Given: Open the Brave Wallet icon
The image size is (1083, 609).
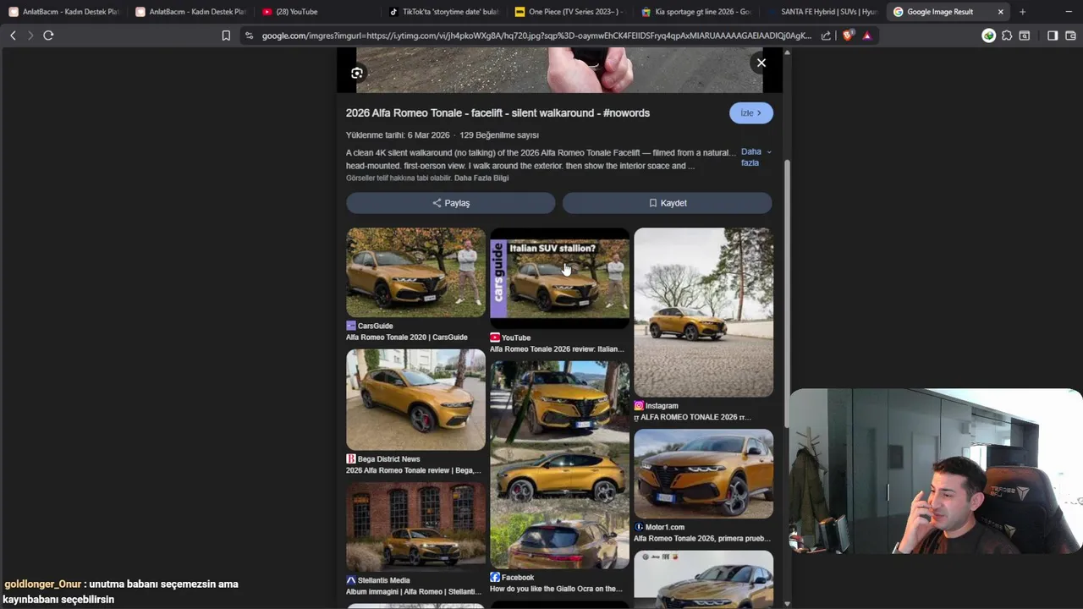Looking at the screenshot, I should tap(1070, 36).
